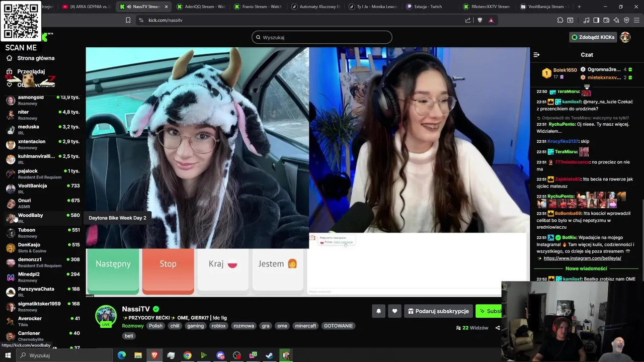Collapse the chat panel with arrow icon
The width and height of the screenshot is (644, 362).
536,55
